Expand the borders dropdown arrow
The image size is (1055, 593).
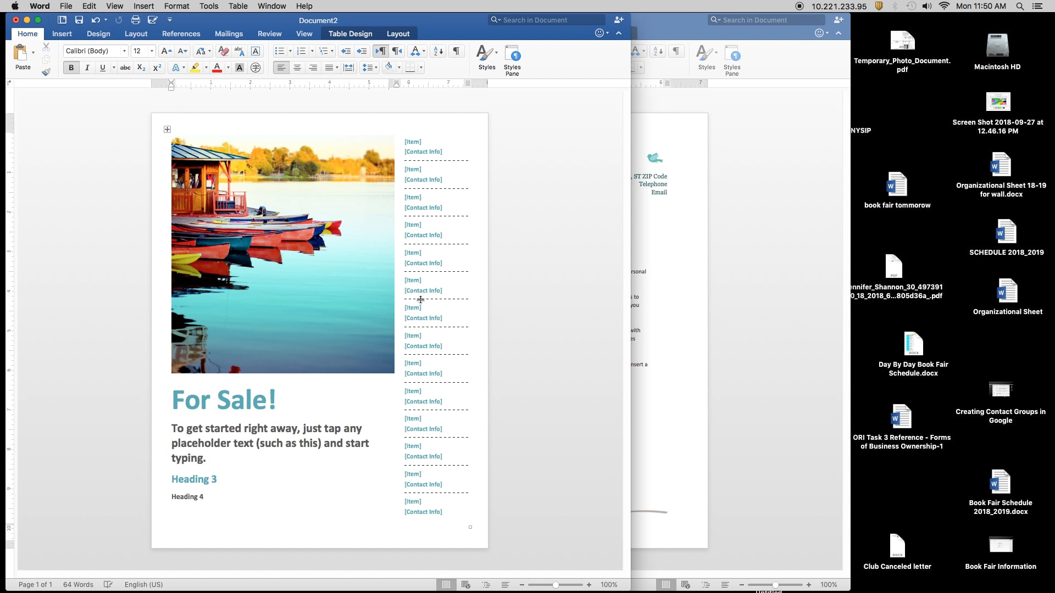pos(421,68)
